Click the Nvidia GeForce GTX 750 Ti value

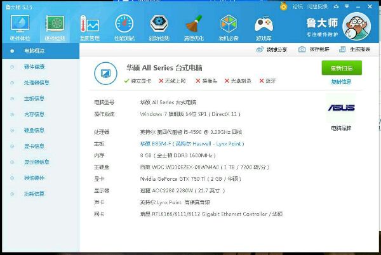pos(190,179)
